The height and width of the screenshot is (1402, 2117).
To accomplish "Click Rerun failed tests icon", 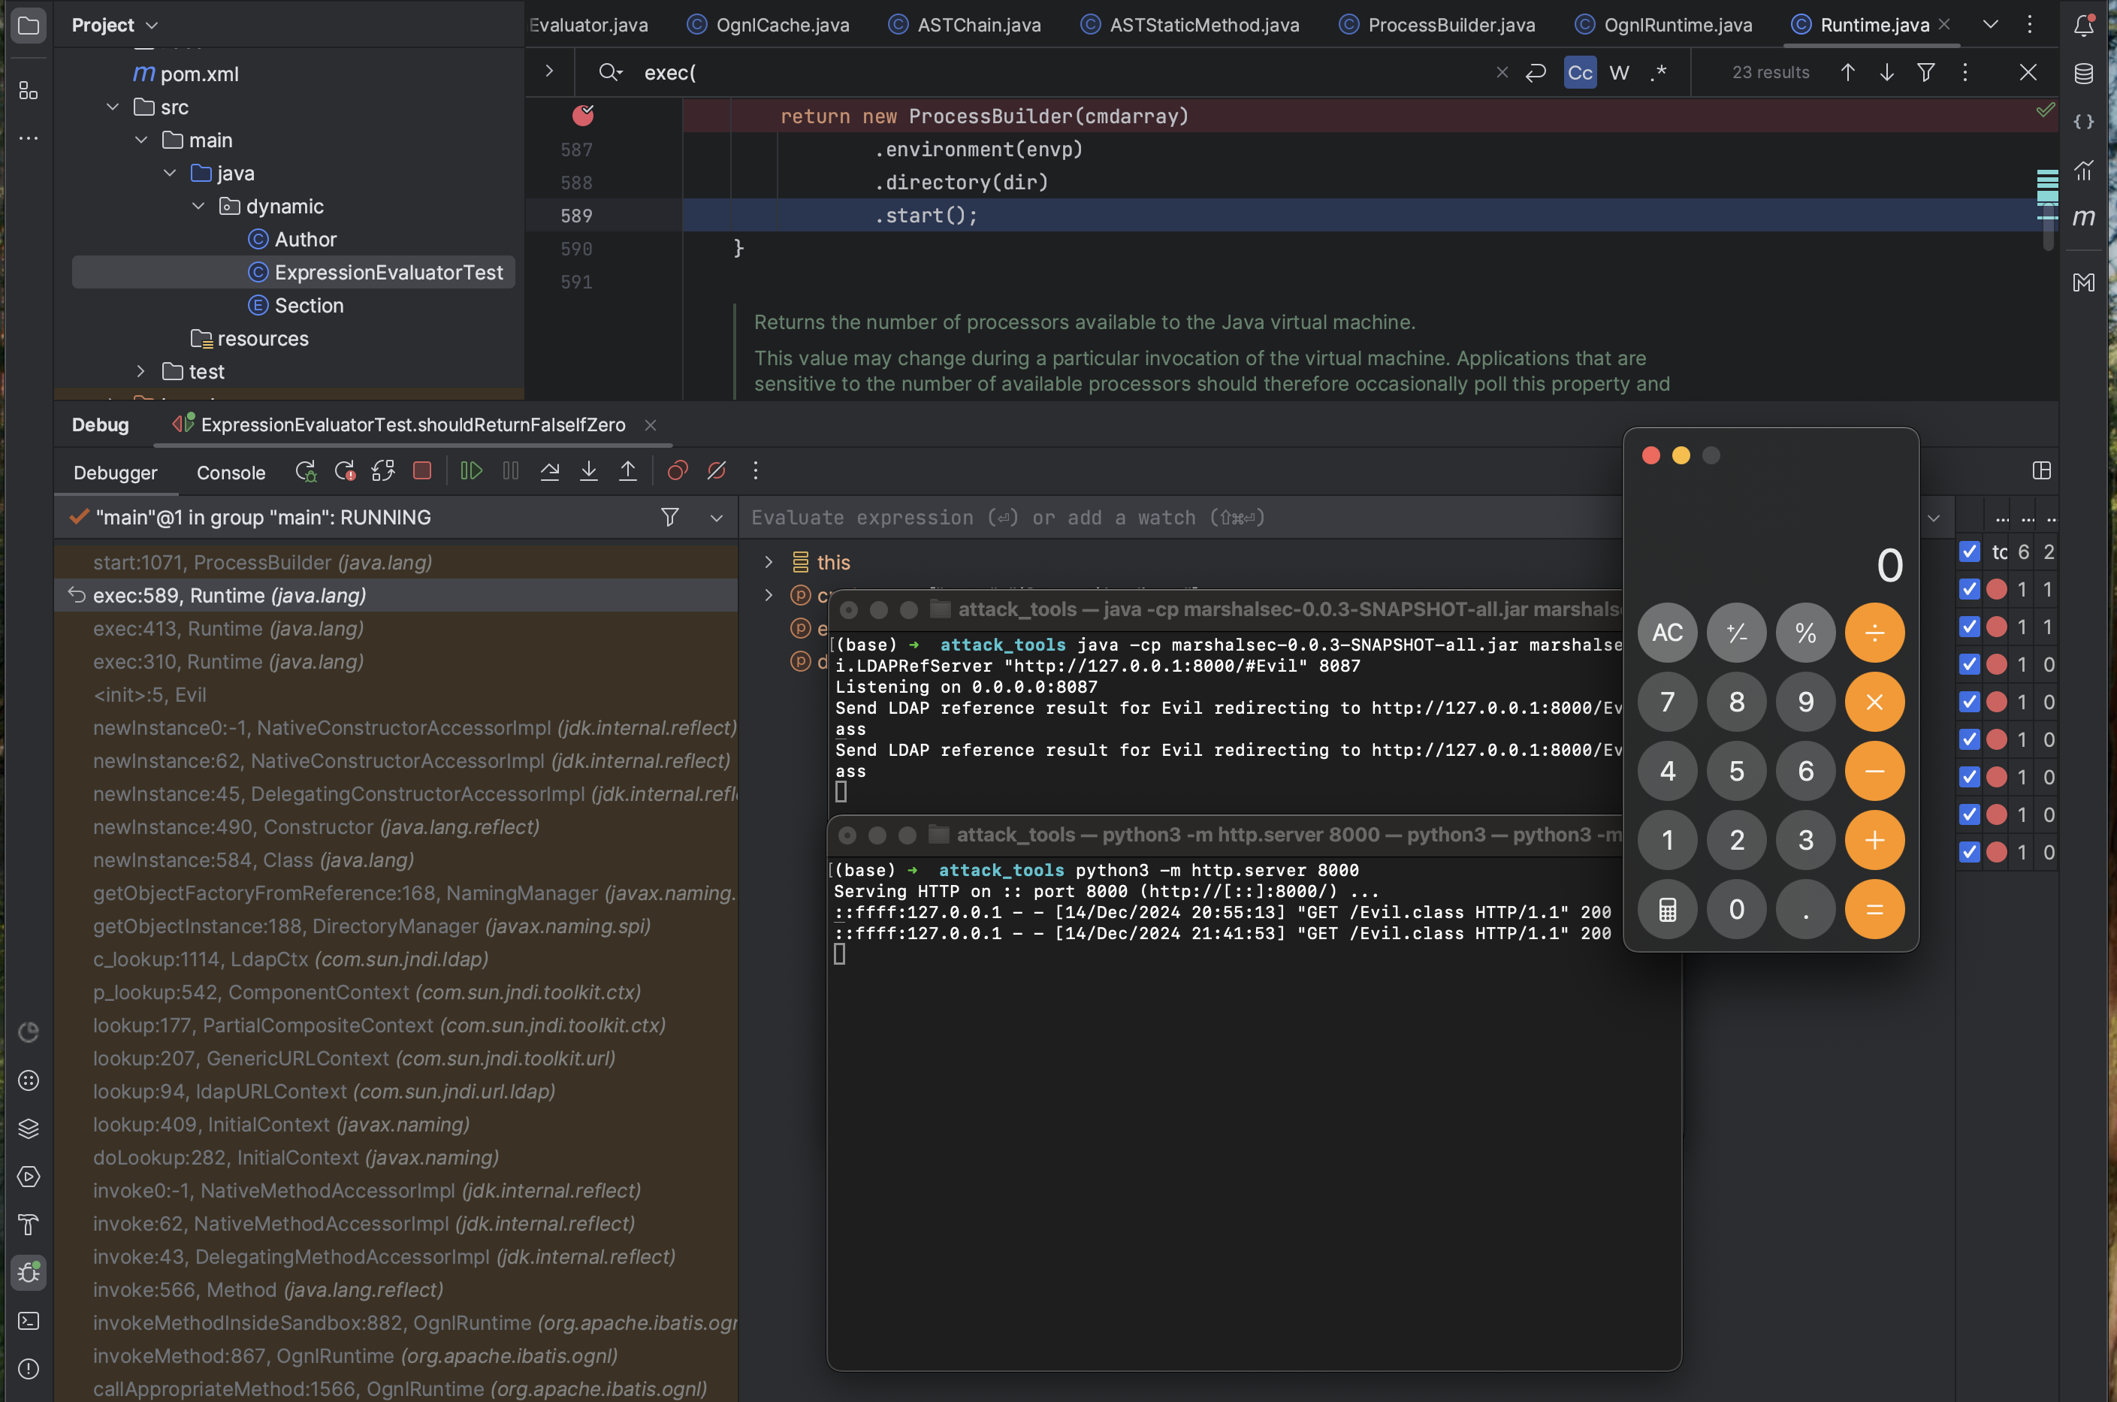I will click(345, 471).
